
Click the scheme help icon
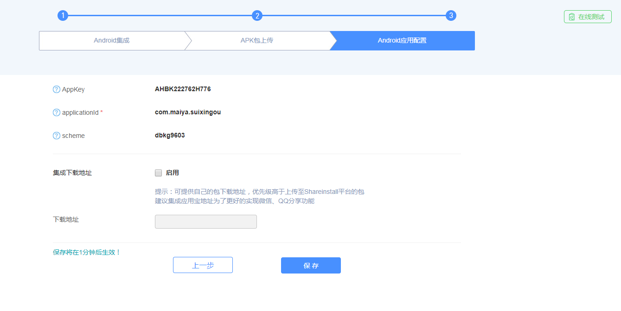point(56,136)
